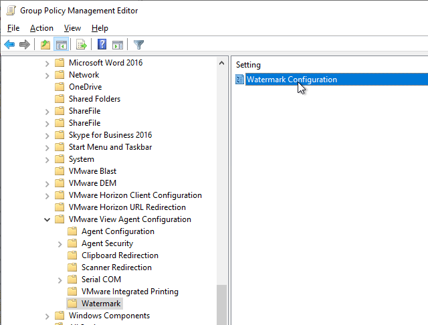Expand the Network node
Viewport: 428px width, 325px height.
tap(47, 76)
